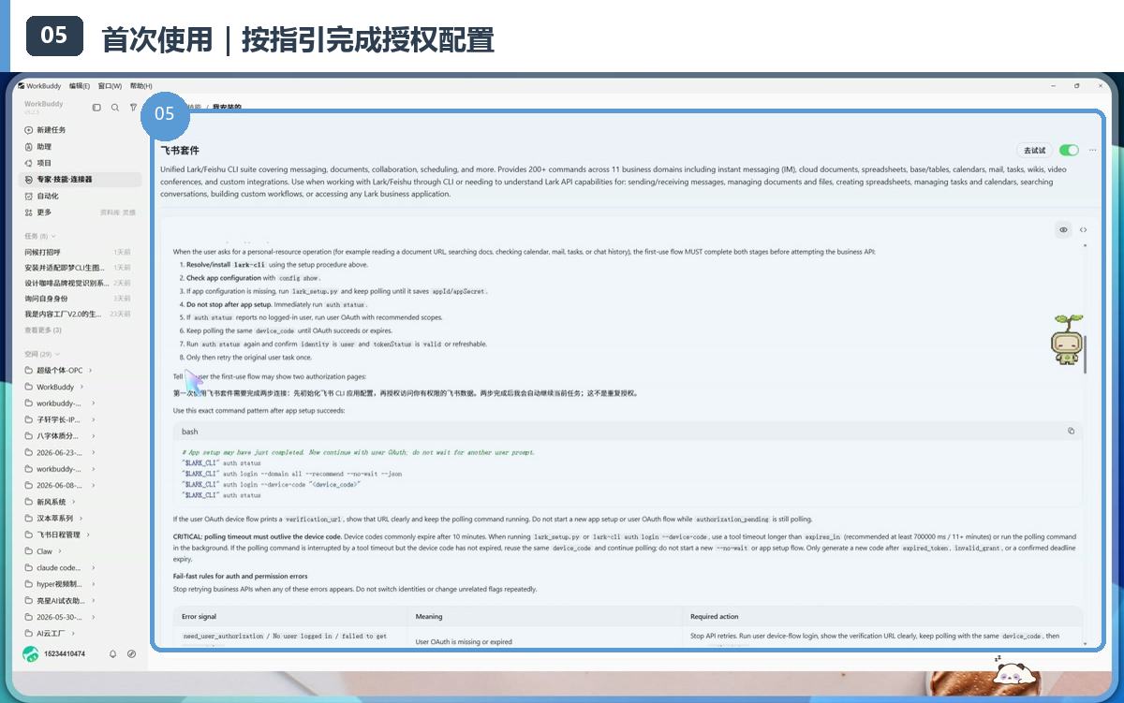Collapse the 空间 section header
Image resolution: width=1124 pixels, height=703 pixels.
42,354
